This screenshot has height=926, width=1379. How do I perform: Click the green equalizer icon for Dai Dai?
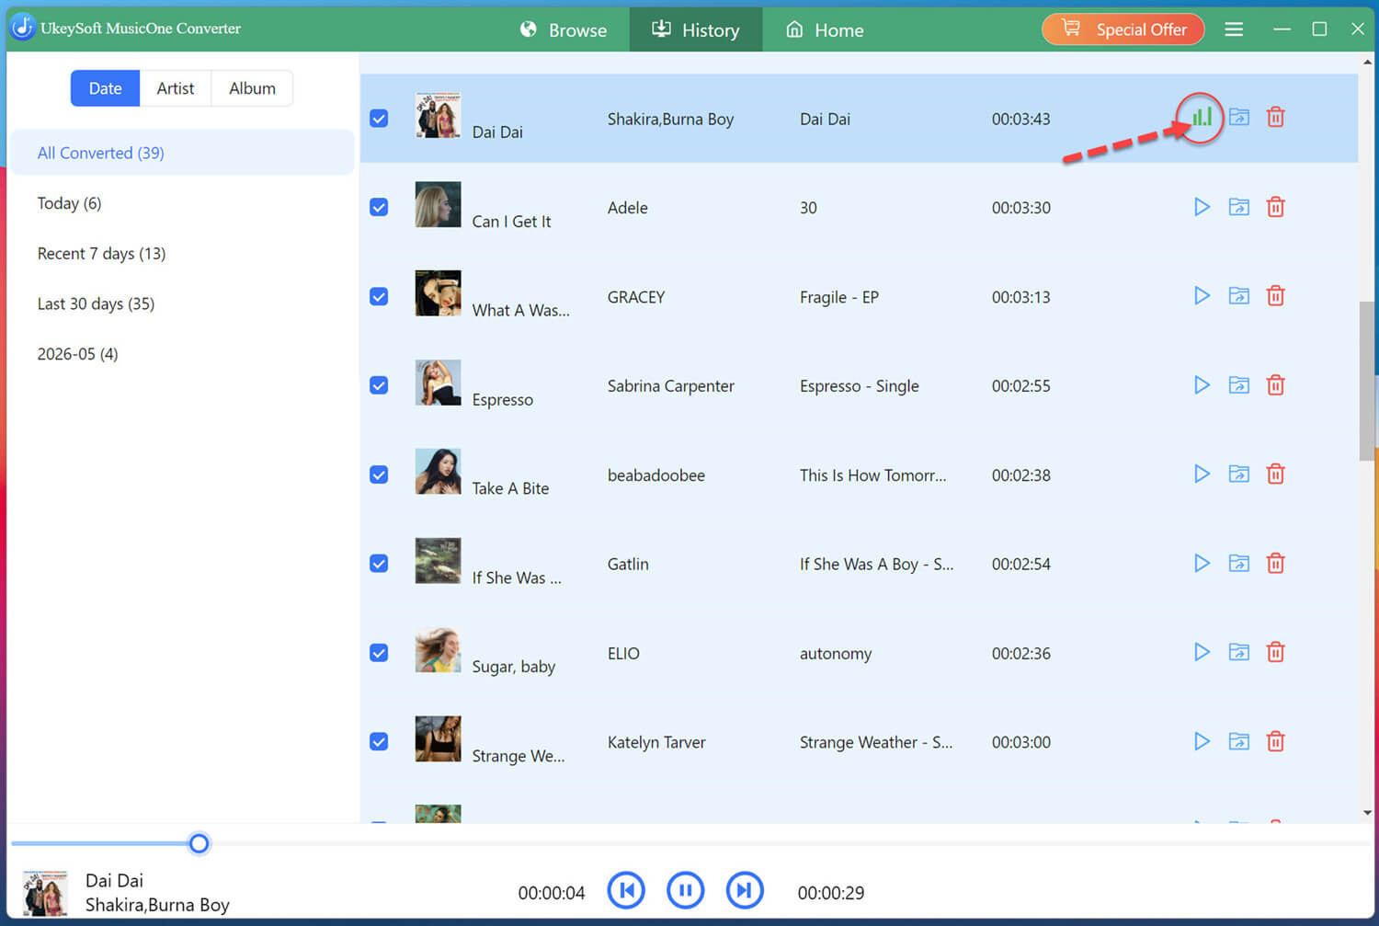click(x=1202, y=117)
